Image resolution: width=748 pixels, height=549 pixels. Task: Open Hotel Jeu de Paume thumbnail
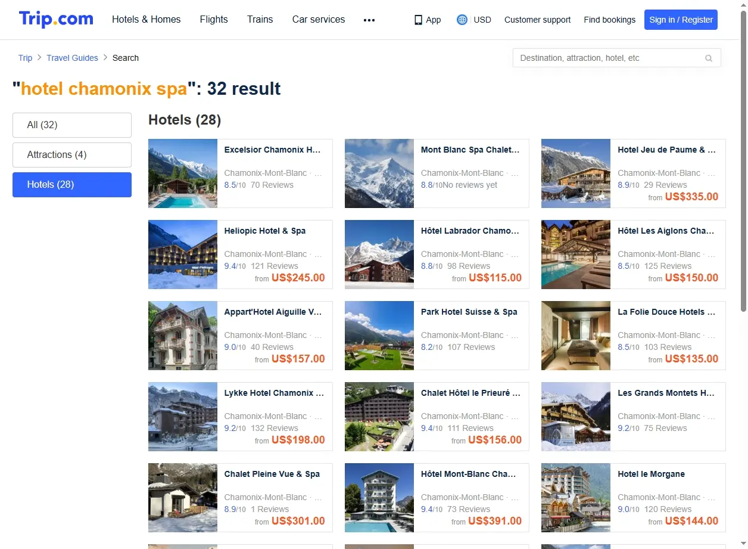[x=576, y=173]
